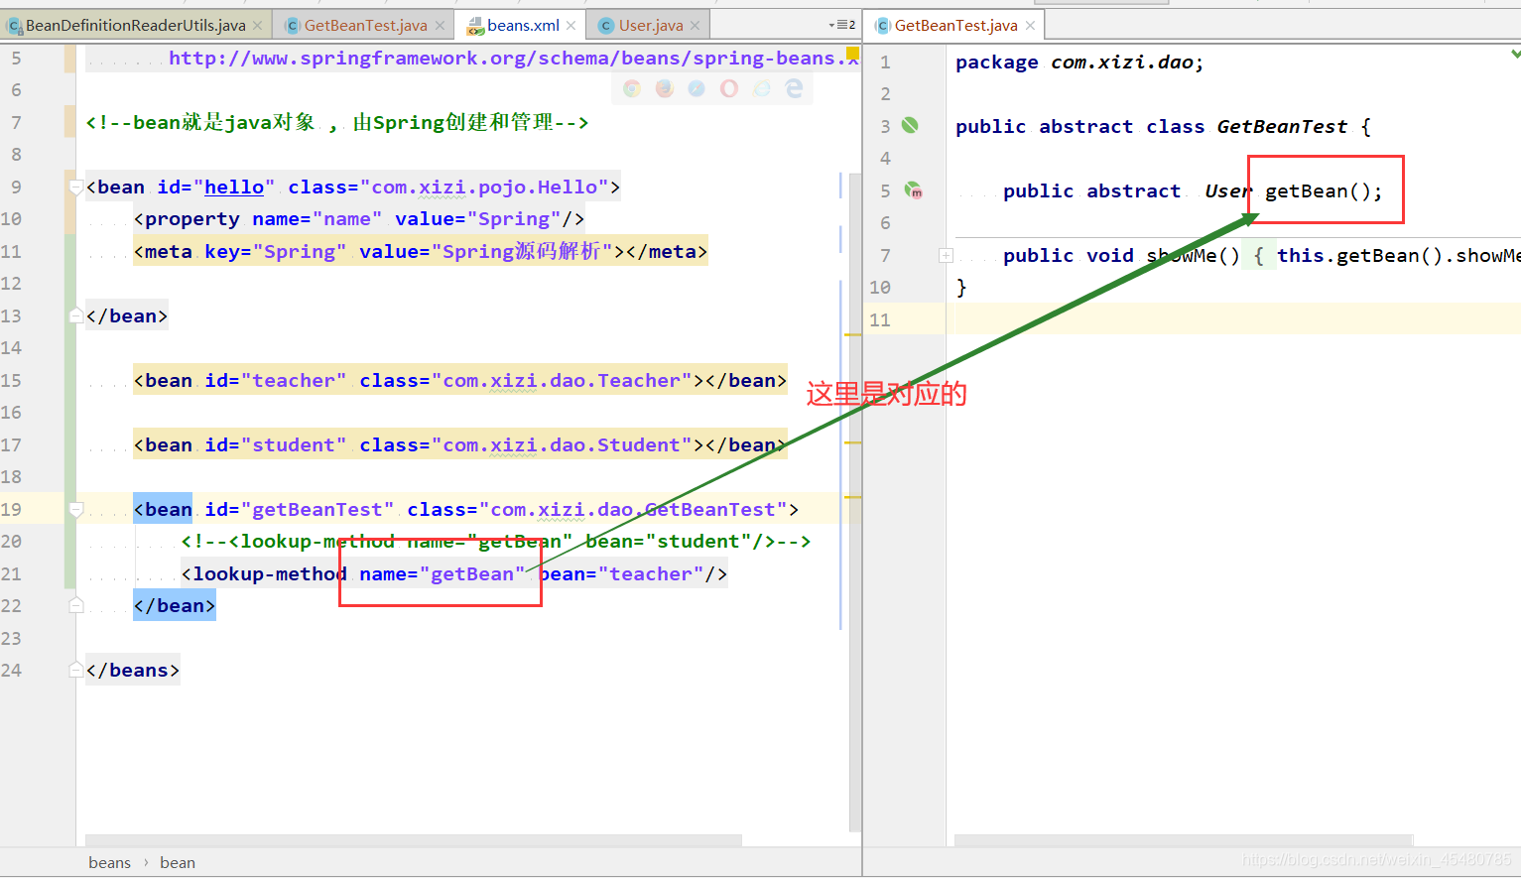1521x878 pixels.
Task: Collapse getBeanTest bean fold on line 19
Action: tap(76, 509)
